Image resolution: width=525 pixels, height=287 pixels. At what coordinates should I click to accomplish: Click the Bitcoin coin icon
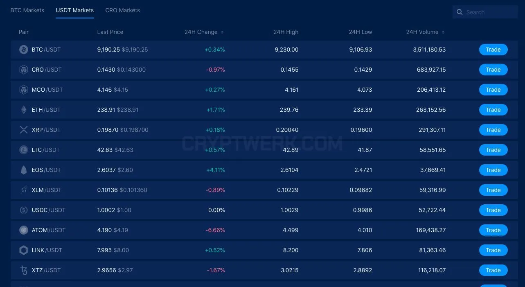pyautogui.click(x=24, y=50)
